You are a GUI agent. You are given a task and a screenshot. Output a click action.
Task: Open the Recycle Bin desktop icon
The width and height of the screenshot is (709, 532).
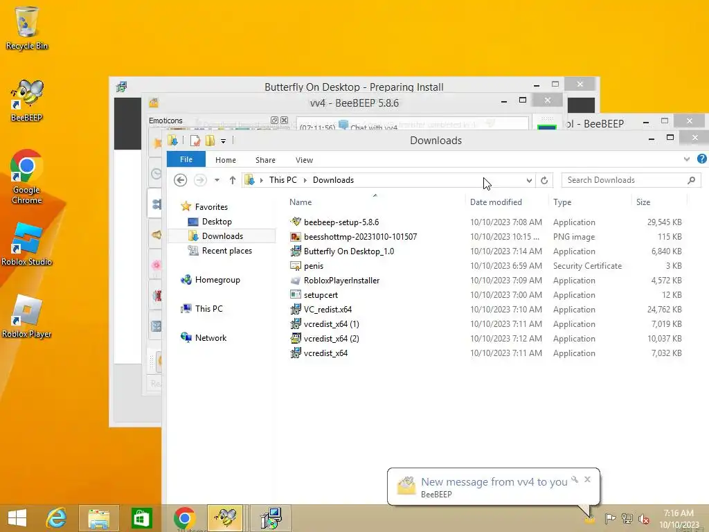tap(26, 28)
